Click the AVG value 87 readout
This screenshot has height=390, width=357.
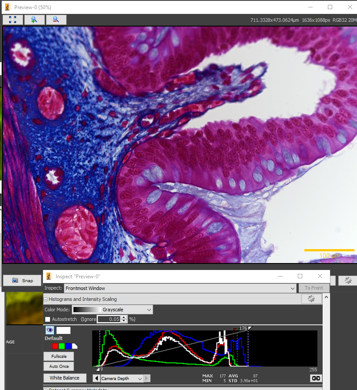pos(255,376)
